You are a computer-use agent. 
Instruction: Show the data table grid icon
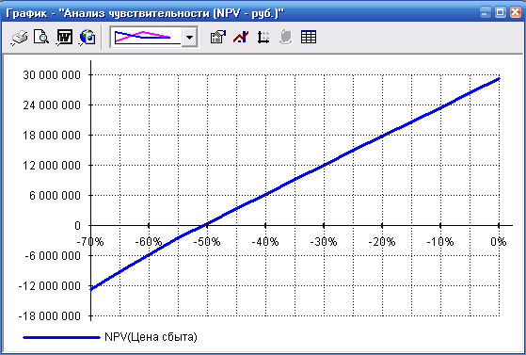(x=309, y=37)
